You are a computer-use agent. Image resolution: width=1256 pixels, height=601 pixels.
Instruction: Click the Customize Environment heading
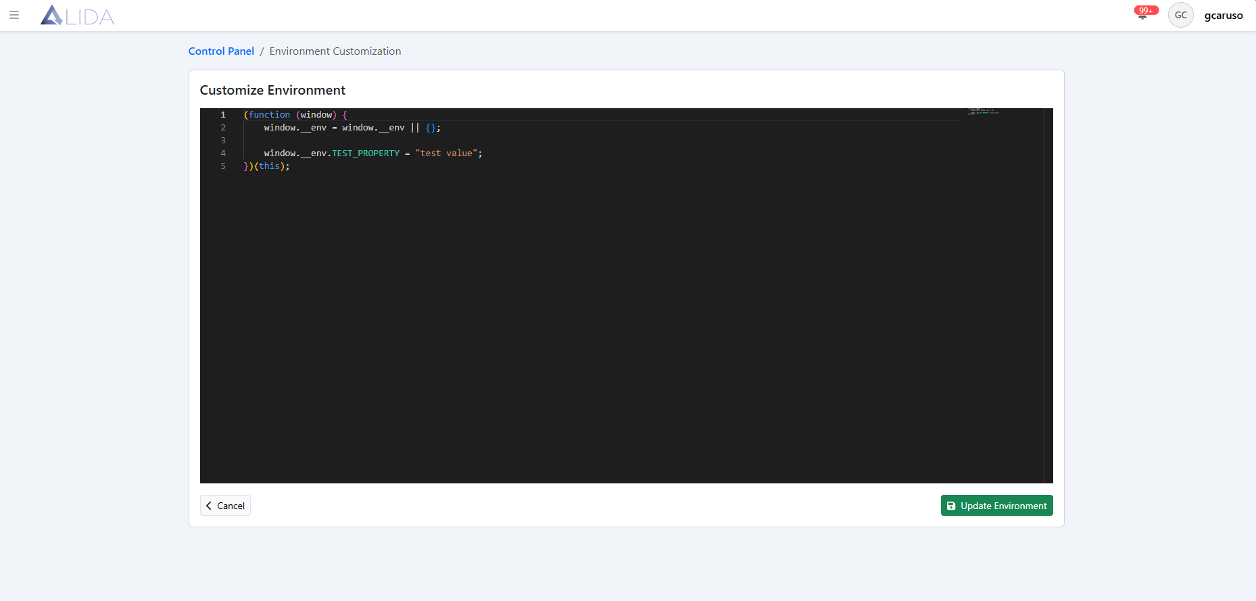272,90
